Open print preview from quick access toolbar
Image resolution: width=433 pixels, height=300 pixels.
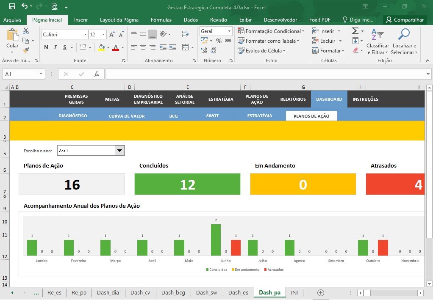click(x=54, y=6)
